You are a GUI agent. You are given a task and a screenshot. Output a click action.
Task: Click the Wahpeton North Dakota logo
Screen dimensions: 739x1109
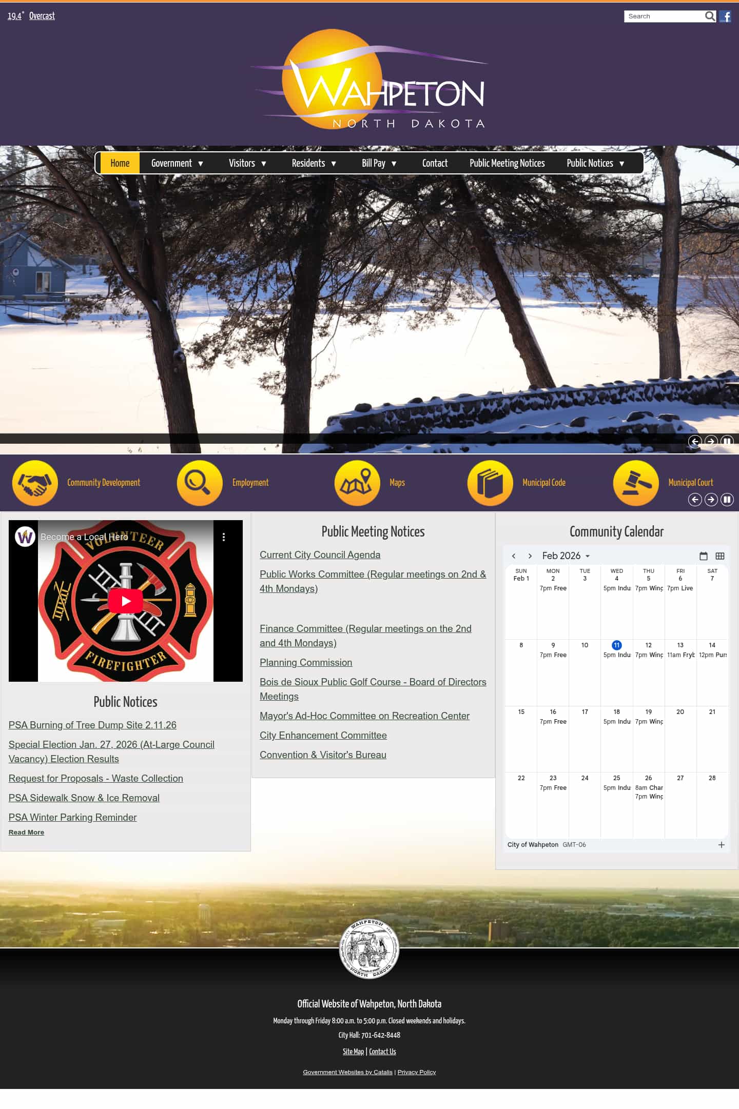tap(368, 79)
